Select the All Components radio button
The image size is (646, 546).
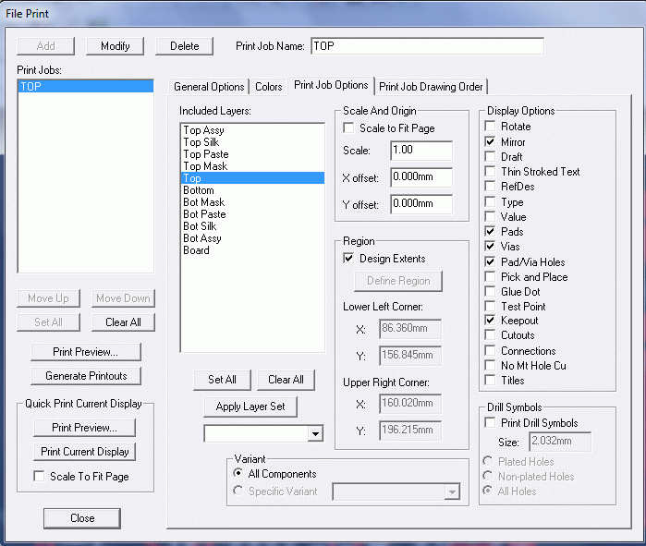point(239,474)
